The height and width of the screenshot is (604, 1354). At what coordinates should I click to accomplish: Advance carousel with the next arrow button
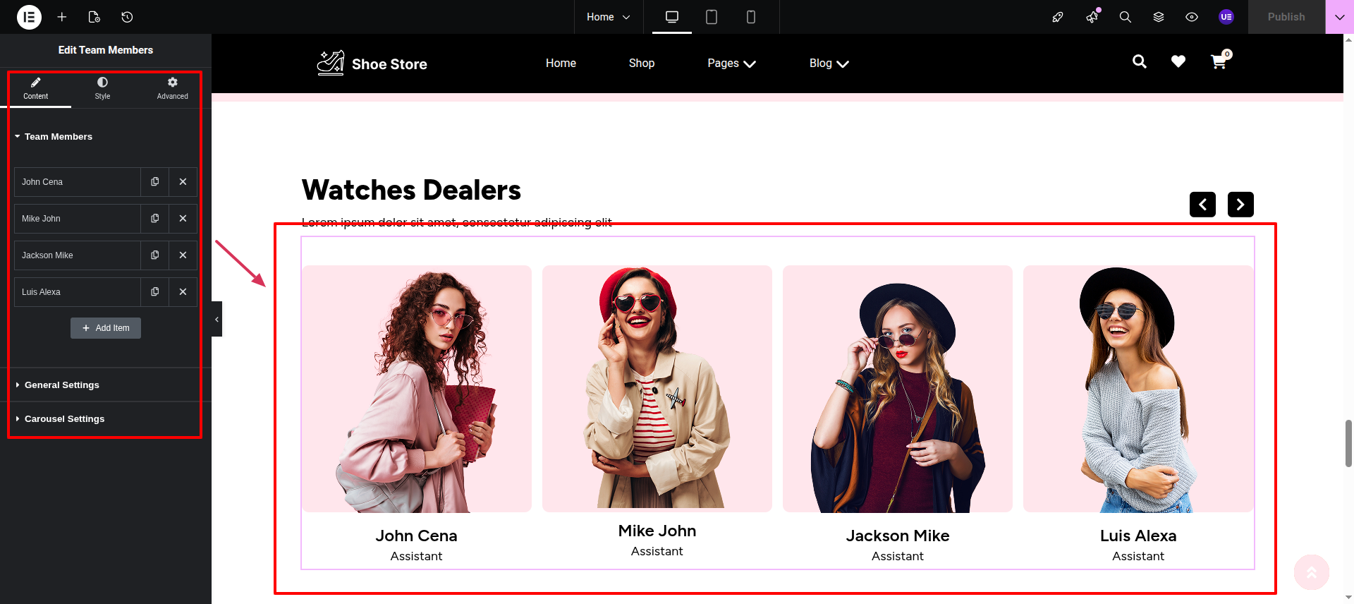tap(1240, 205)
